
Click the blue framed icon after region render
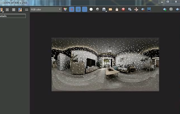(149, 9)
